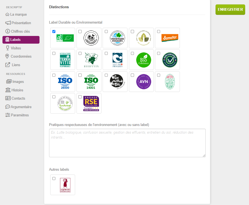Focus the environmental practices text area
Image resolution: width=249 pixels, height=205 pixels.
coord(127,143)
